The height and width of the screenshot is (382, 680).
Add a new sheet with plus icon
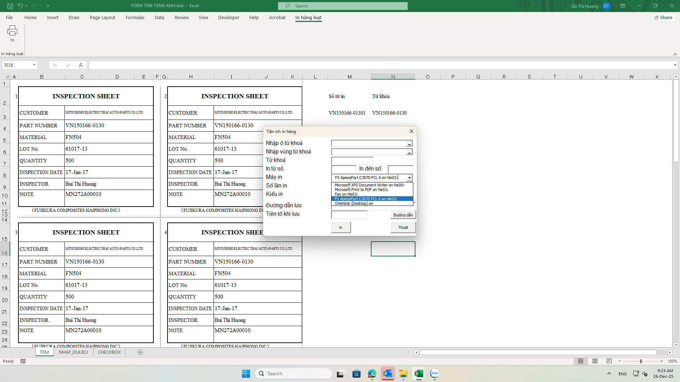140,352
